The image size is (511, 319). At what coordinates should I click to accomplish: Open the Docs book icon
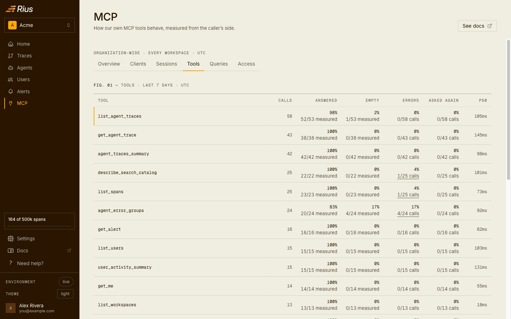click(11, 251)
